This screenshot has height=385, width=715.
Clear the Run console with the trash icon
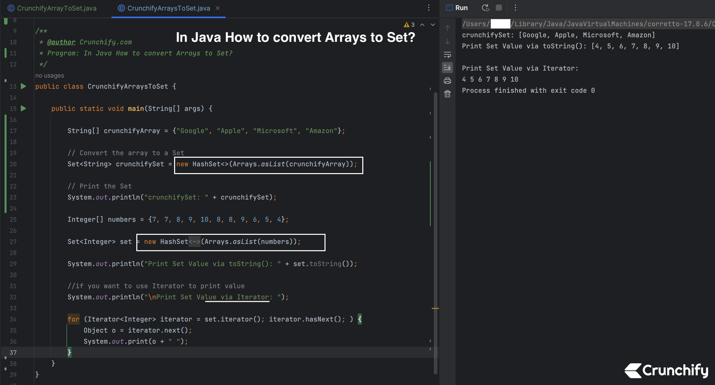click(447, 94)
